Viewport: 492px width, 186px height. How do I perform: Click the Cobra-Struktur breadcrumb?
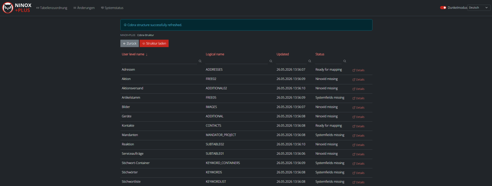click(146, 35)
